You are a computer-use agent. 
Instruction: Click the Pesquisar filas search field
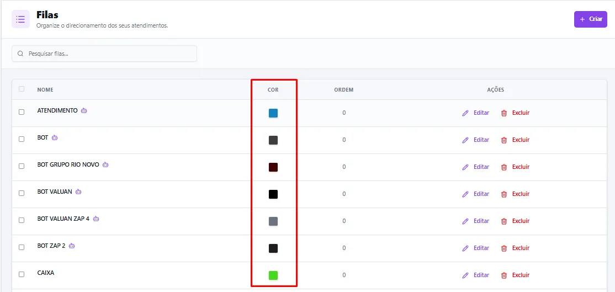pyautogui.click(x=104, y=54)
